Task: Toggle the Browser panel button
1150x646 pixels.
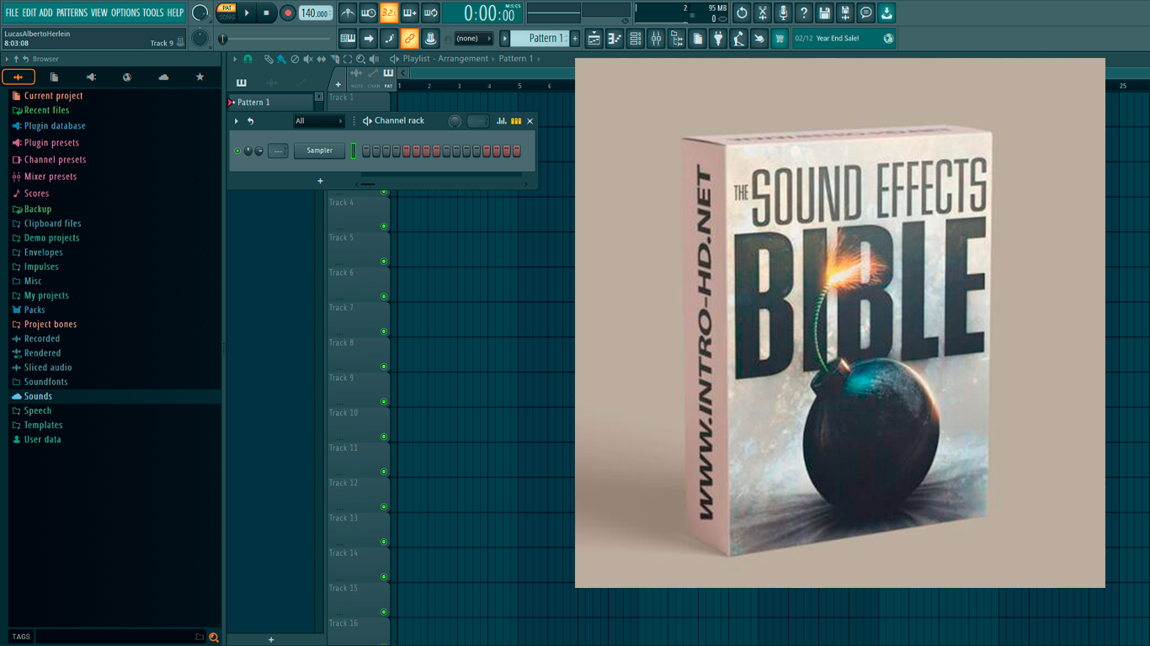Action: point(677,38)
